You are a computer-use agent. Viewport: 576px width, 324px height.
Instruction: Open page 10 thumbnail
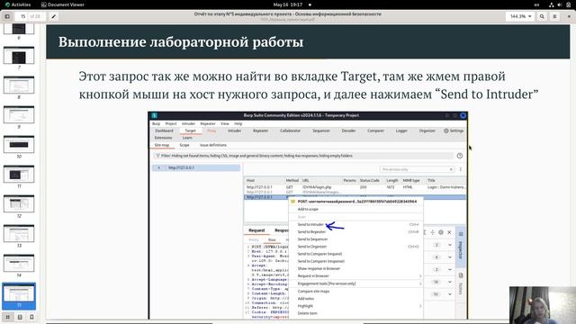click(19, 144)
